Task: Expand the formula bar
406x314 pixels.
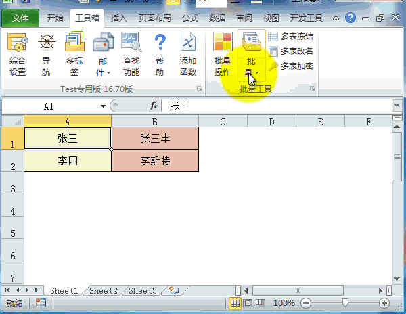Action: click(x=397, y=106)
